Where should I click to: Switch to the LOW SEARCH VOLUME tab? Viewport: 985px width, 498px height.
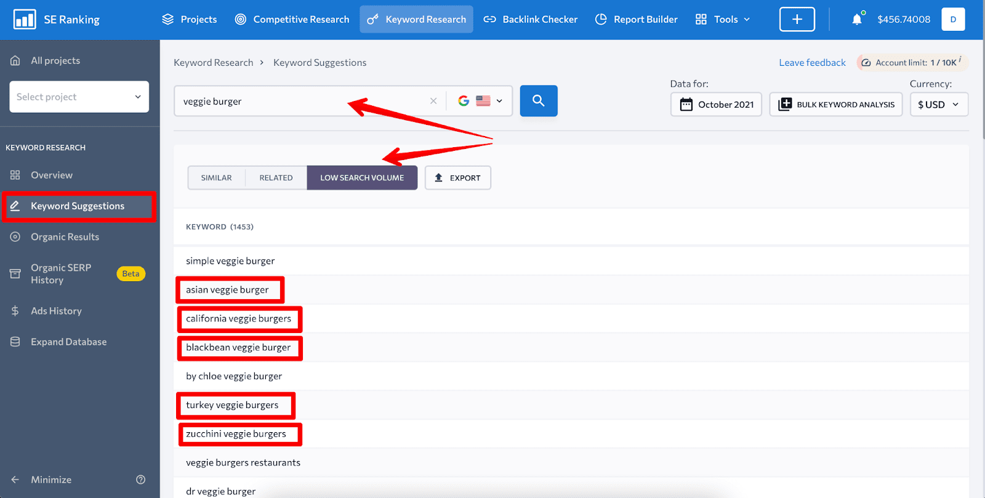[362, 178]
